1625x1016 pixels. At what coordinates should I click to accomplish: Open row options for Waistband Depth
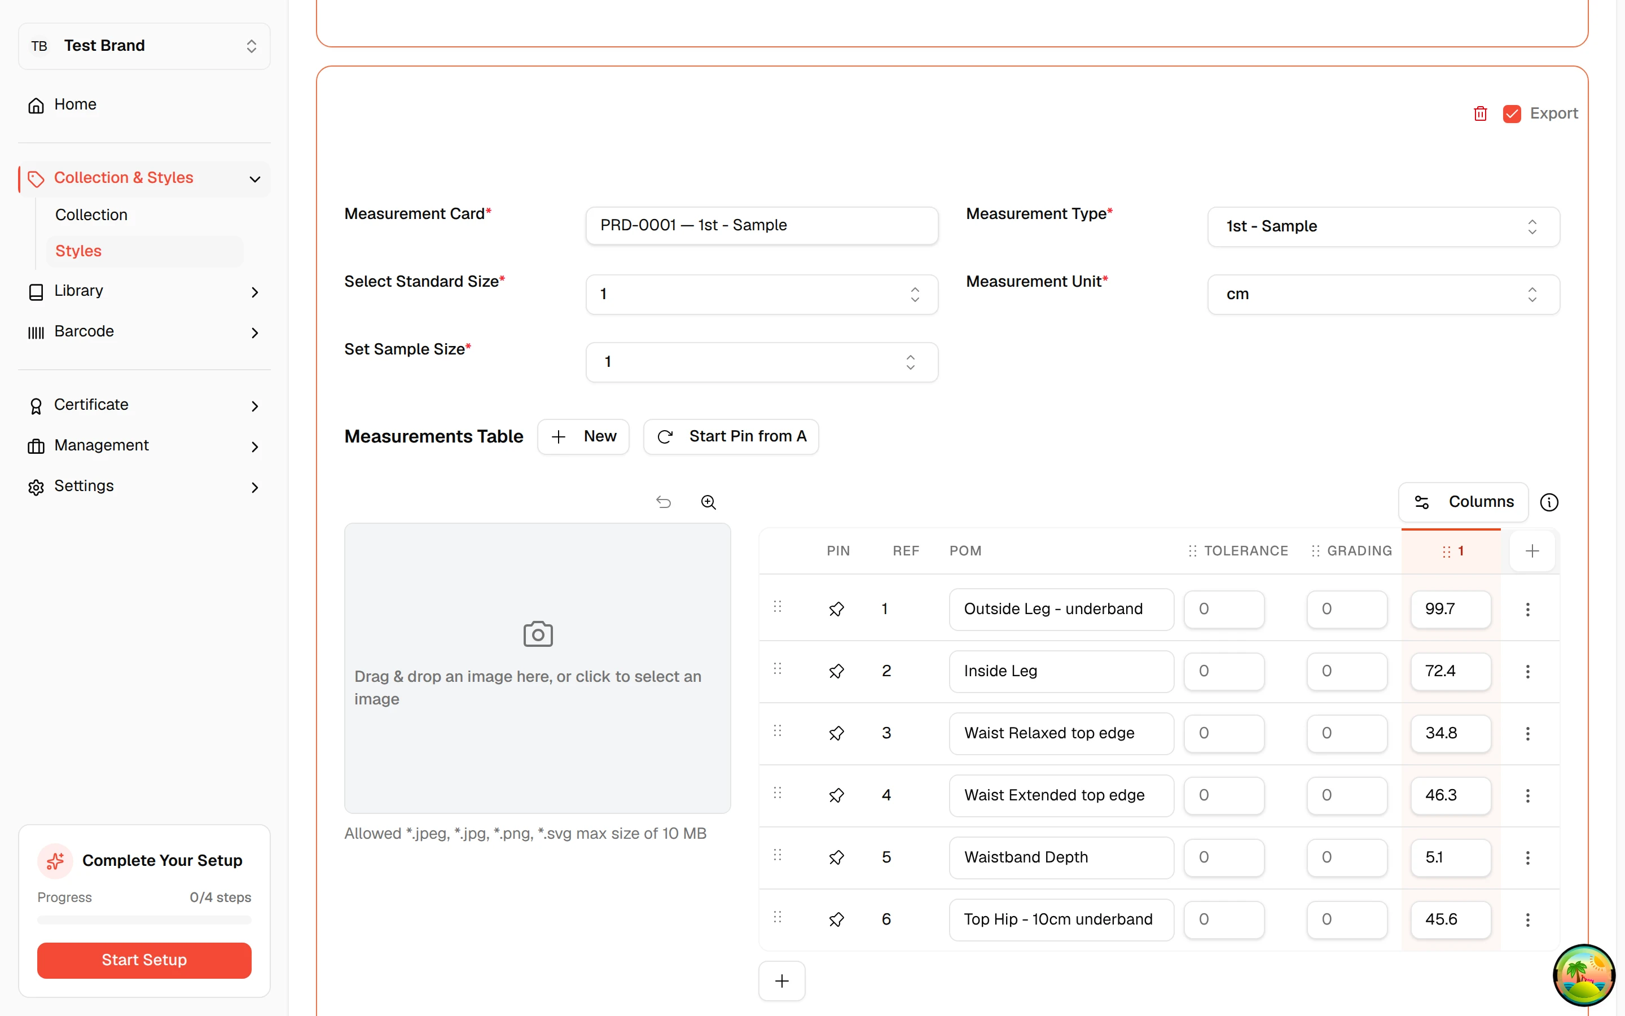click(1527, 857)
